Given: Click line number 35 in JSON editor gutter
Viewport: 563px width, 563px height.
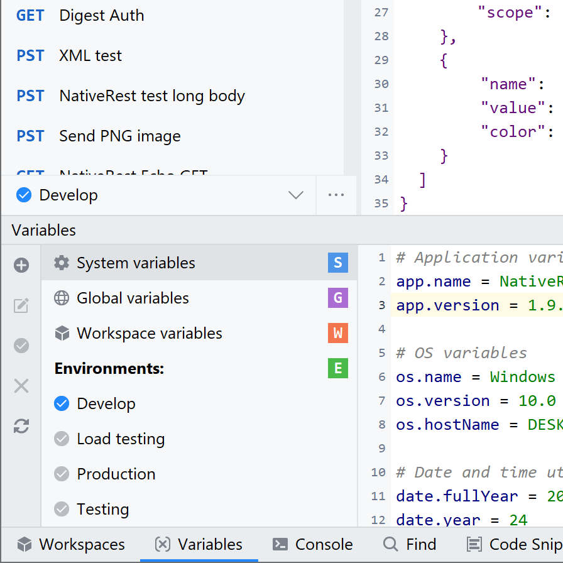Looking at the screenshot, I should (381, 203).
